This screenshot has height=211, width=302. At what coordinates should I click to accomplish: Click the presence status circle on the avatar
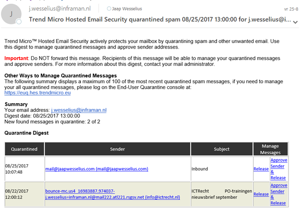(19, 22)
